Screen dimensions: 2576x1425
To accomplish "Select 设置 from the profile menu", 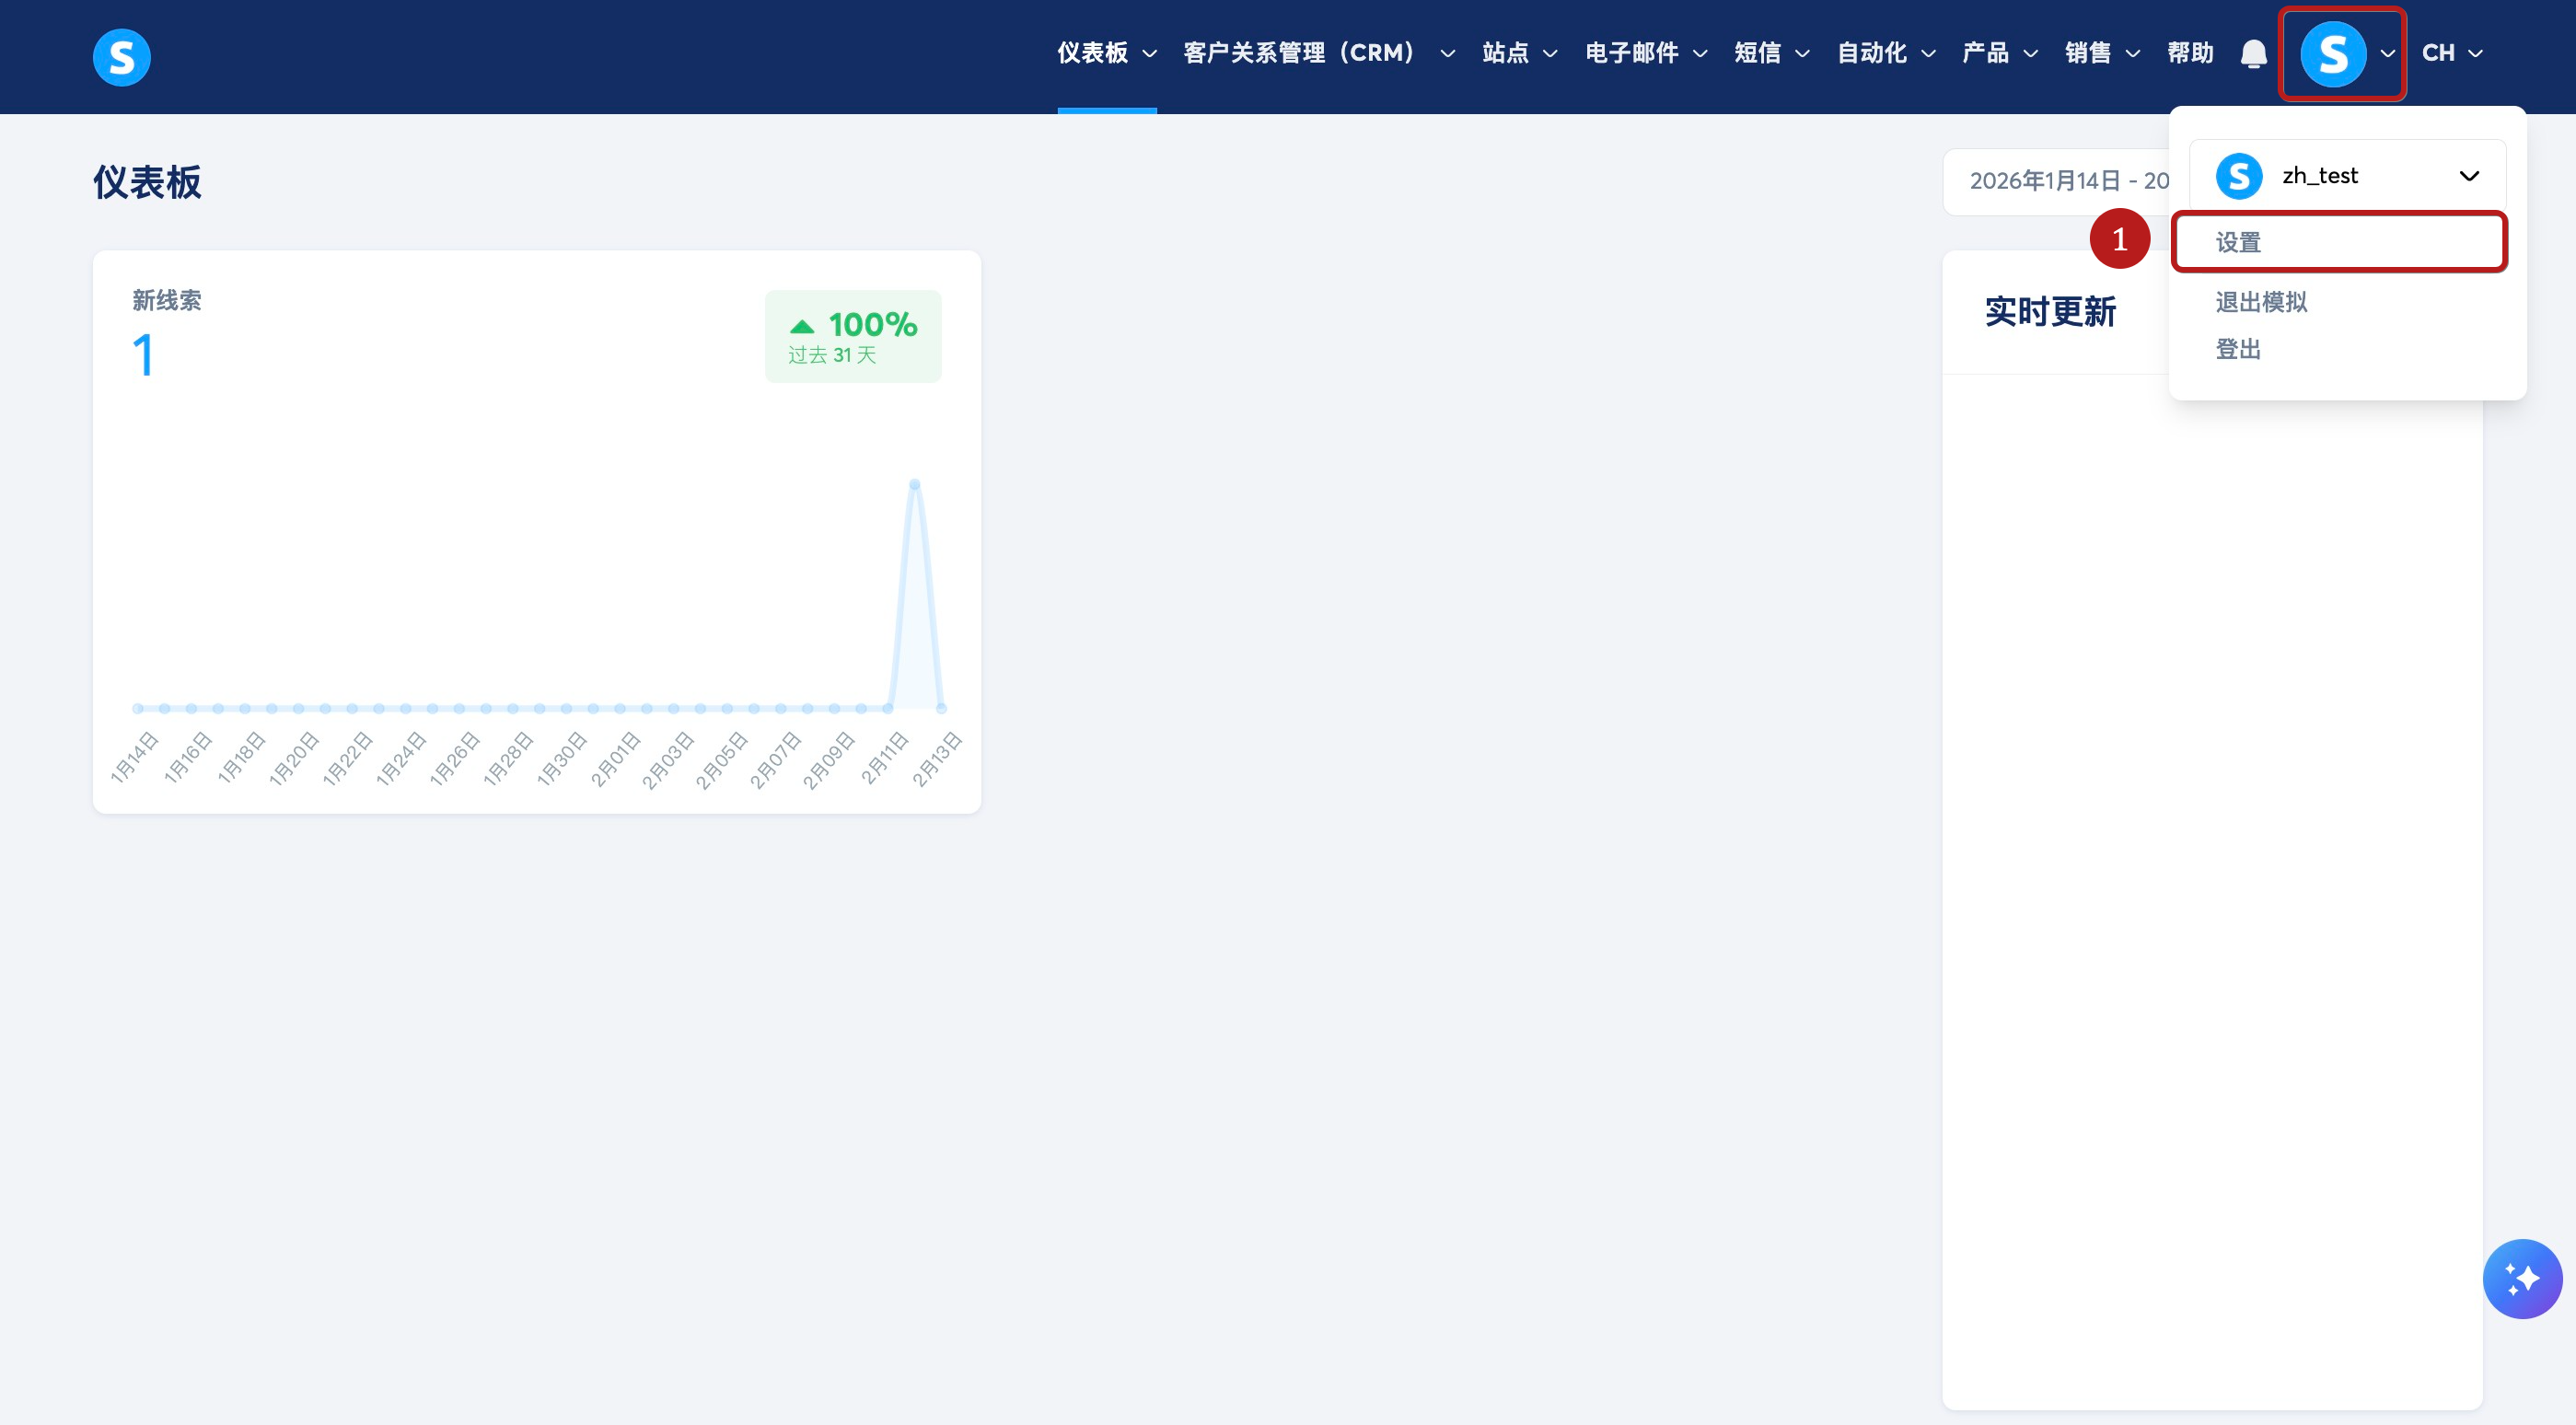I will [2238, 242].
